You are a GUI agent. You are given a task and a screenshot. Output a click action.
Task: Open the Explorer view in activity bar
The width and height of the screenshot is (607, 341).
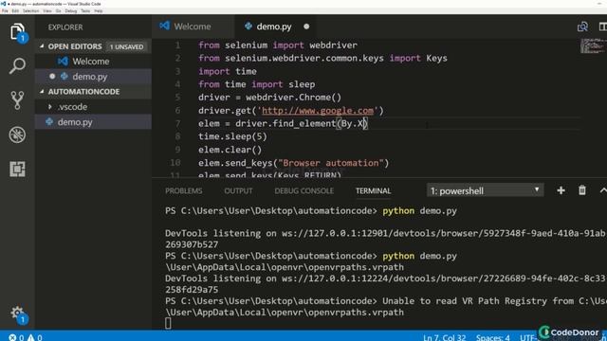pyautogui.click(x=17, y=31)
